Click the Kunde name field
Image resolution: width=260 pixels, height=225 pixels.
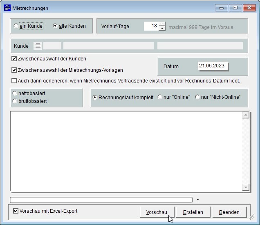point(108,46)
